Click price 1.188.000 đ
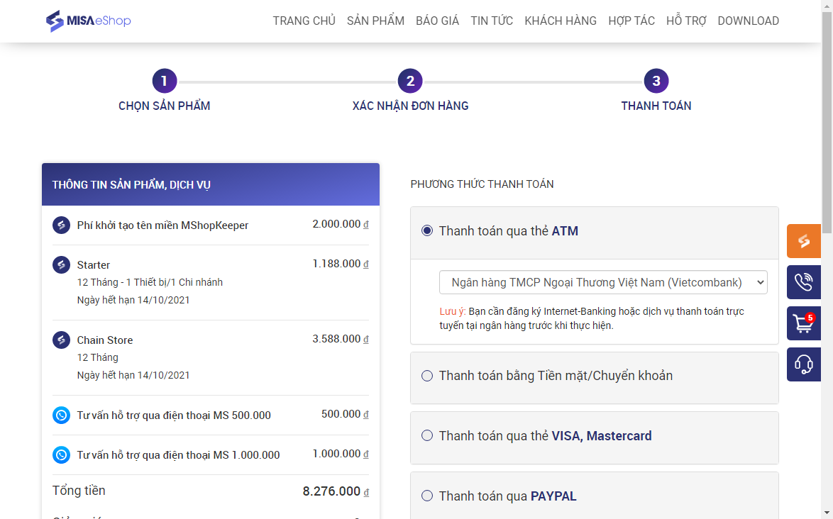The width and height of the screenshot is (833, 519). tap(341, 263)
